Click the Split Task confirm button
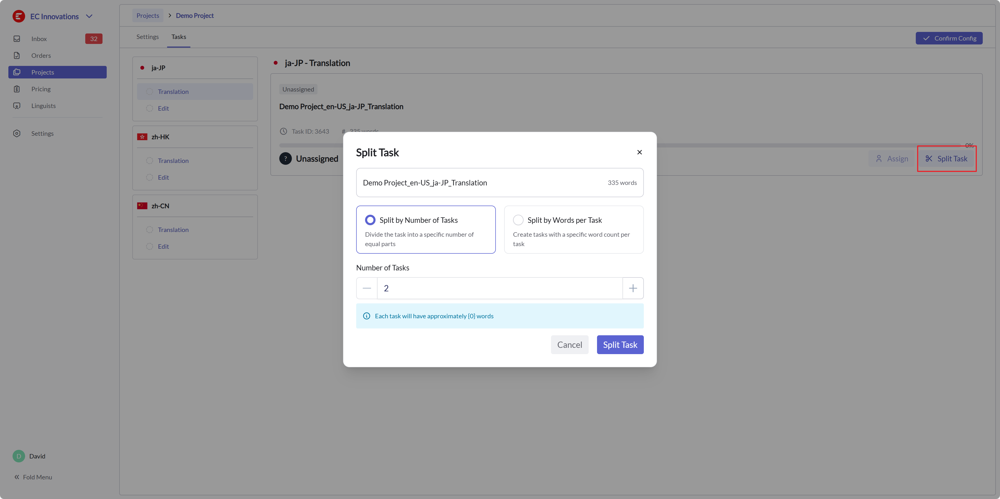This screenshot has height=499, width=1000. click(620, 344)
